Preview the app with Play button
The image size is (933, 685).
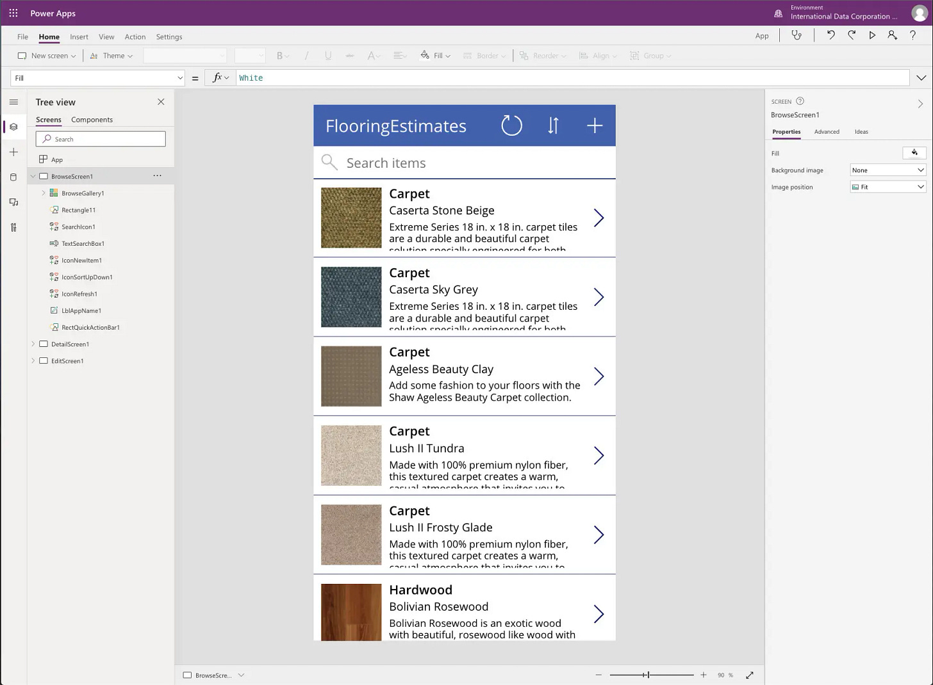click(x=872, y=35)
